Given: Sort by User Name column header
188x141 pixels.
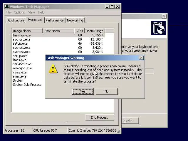Looking at the screenshot, I should click(58, 31).
